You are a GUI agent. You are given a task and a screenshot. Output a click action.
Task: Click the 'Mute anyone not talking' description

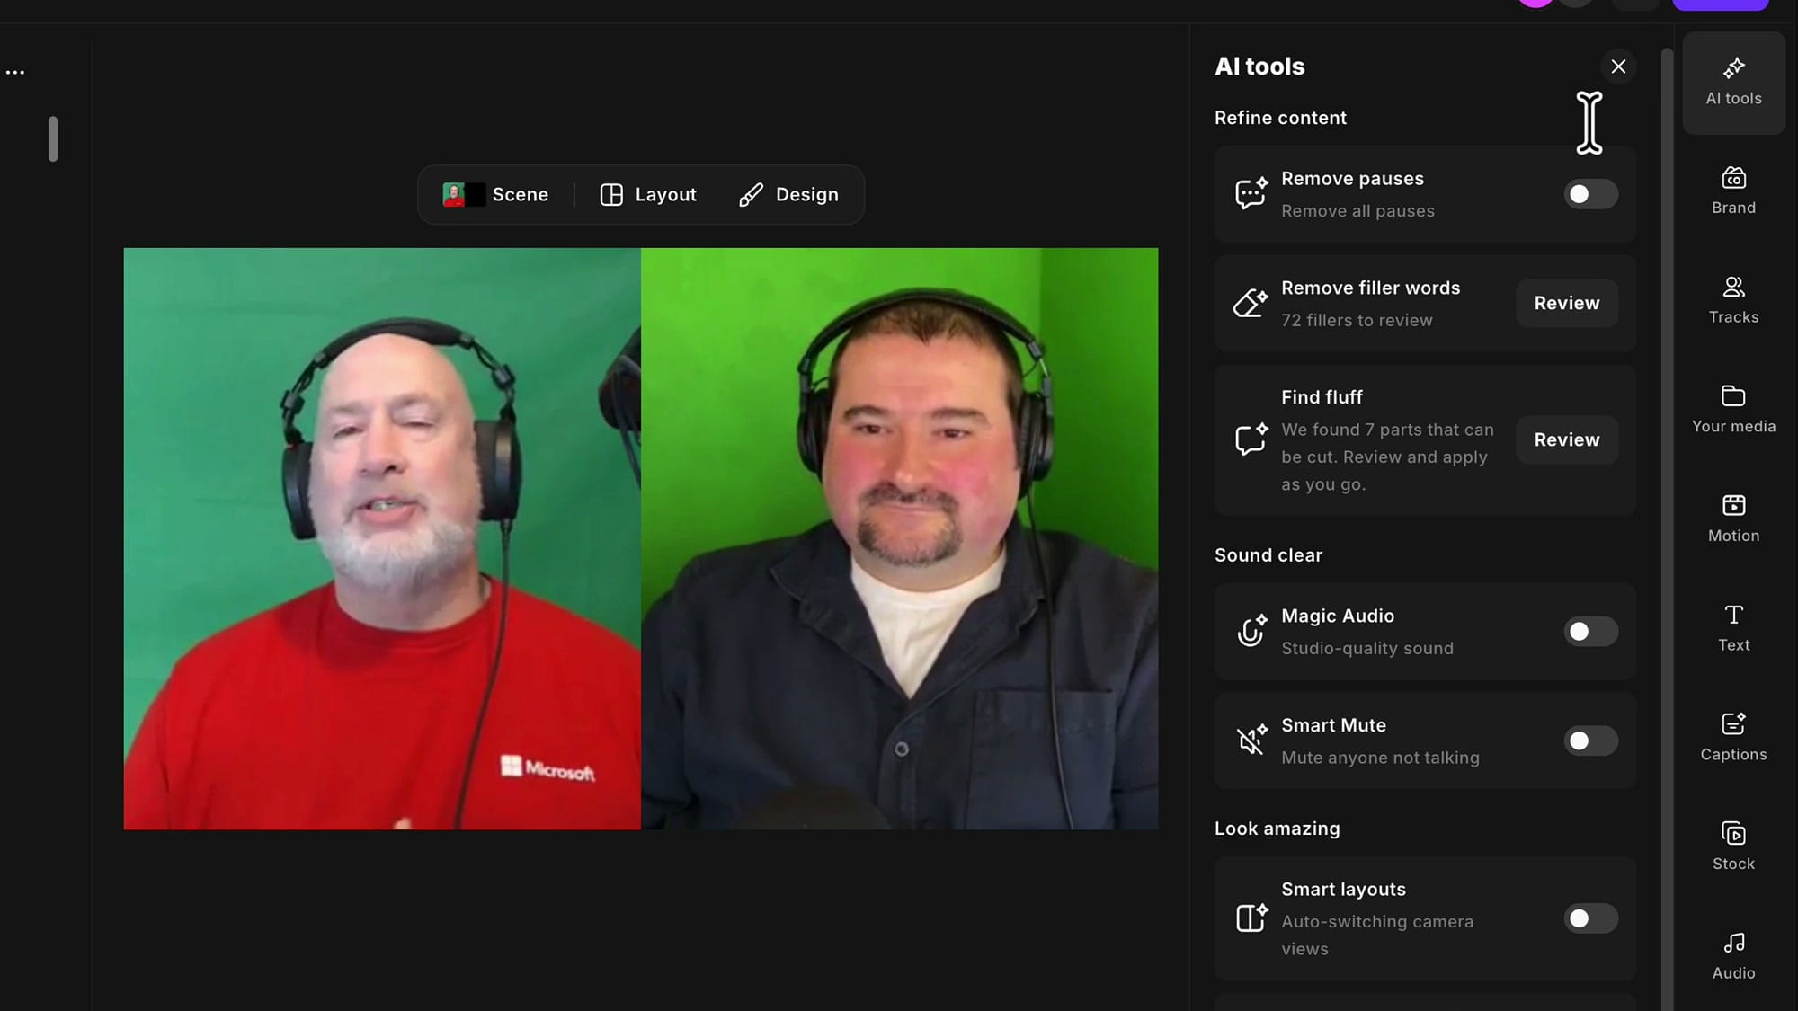[1380, 758]
